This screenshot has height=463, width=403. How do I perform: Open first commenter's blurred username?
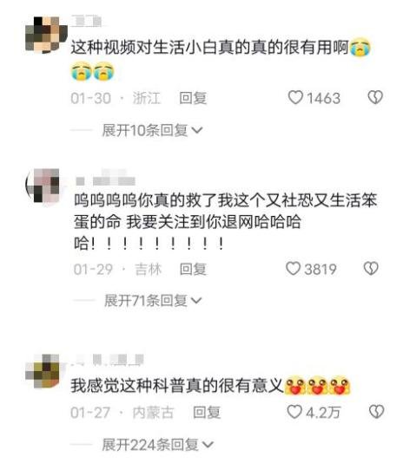[86, 22]
